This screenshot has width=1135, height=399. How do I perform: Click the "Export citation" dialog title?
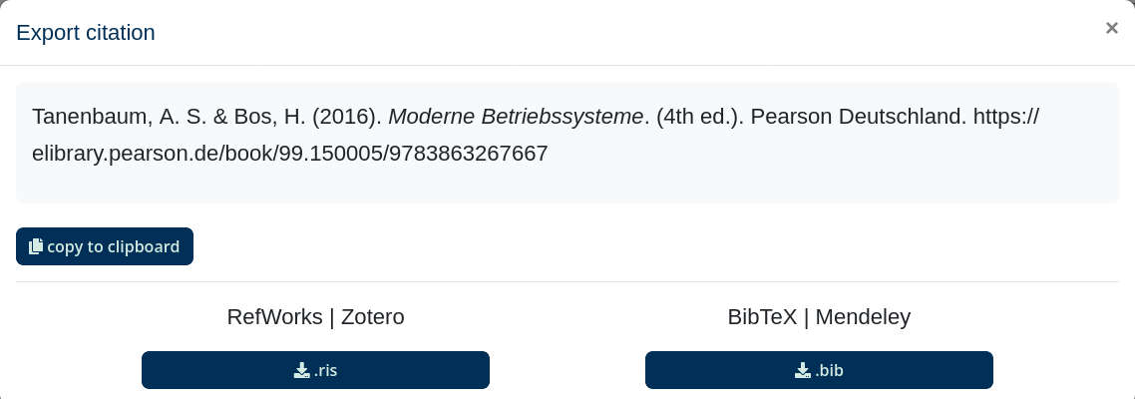(86, 33)
